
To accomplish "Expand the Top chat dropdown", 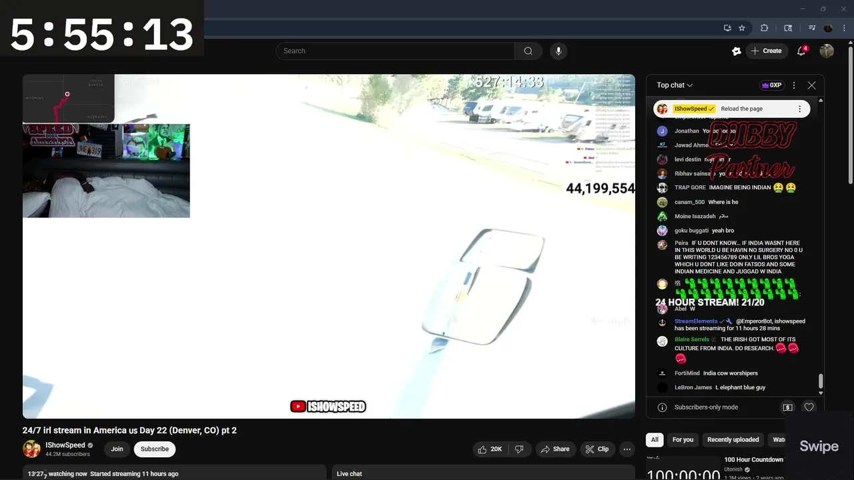I will pos(675,85).
